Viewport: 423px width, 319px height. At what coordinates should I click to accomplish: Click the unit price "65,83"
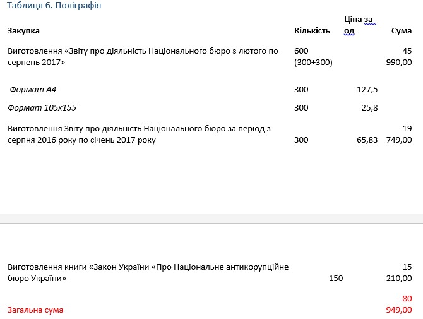point(367,140)
